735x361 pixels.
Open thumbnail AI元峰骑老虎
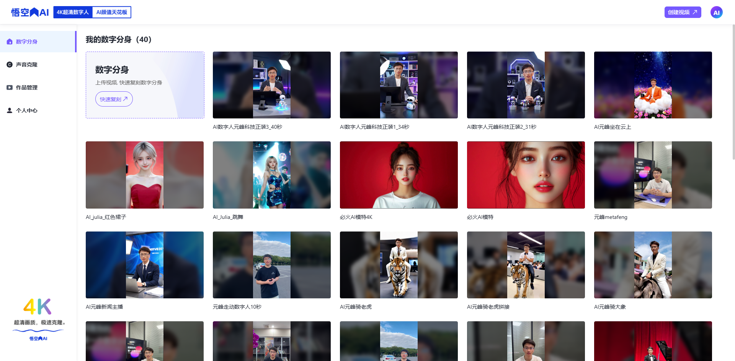point(399,265)
